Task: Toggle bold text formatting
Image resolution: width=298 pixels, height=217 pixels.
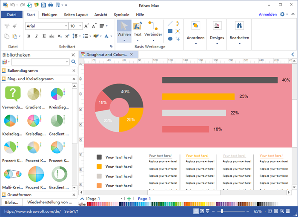Action: 29,36
